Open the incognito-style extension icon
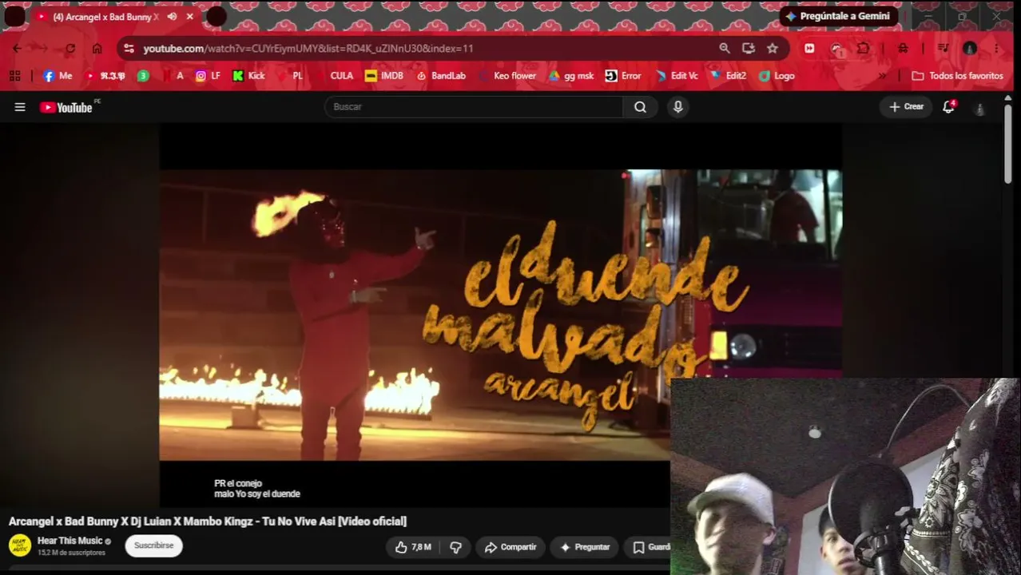Image resolution: width=1021 pixels, height=575 pixels. 903,48
